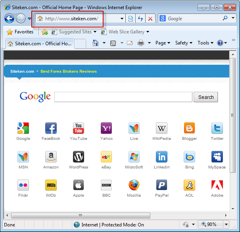Show more command bar items chevron
This screenshot has width=240, height=232.
(x=233, y=40)
